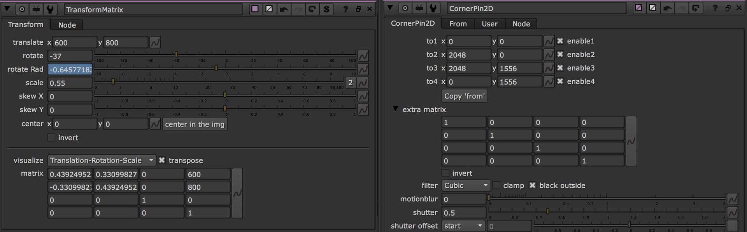Open Node tab in CornerPin2D panel
This screenshot has width=747, height=232.
(x=521, y=24)
